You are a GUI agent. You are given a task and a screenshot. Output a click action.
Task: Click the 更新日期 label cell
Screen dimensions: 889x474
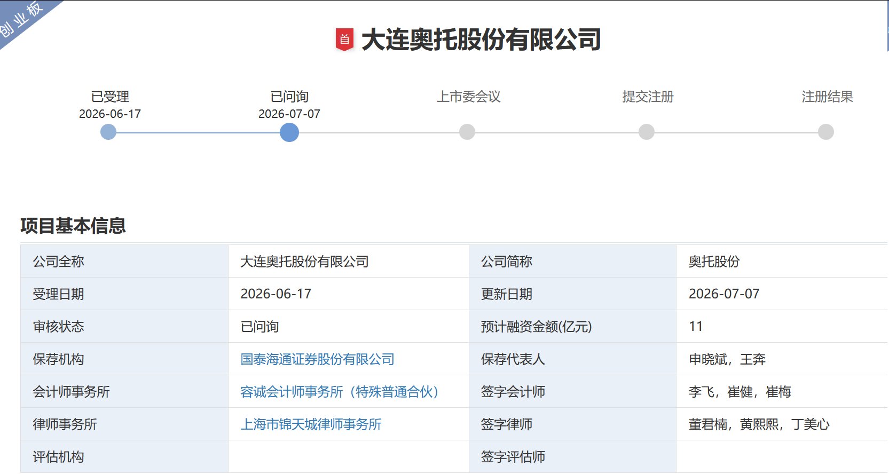pyautogui.click(x=572, y=294)
